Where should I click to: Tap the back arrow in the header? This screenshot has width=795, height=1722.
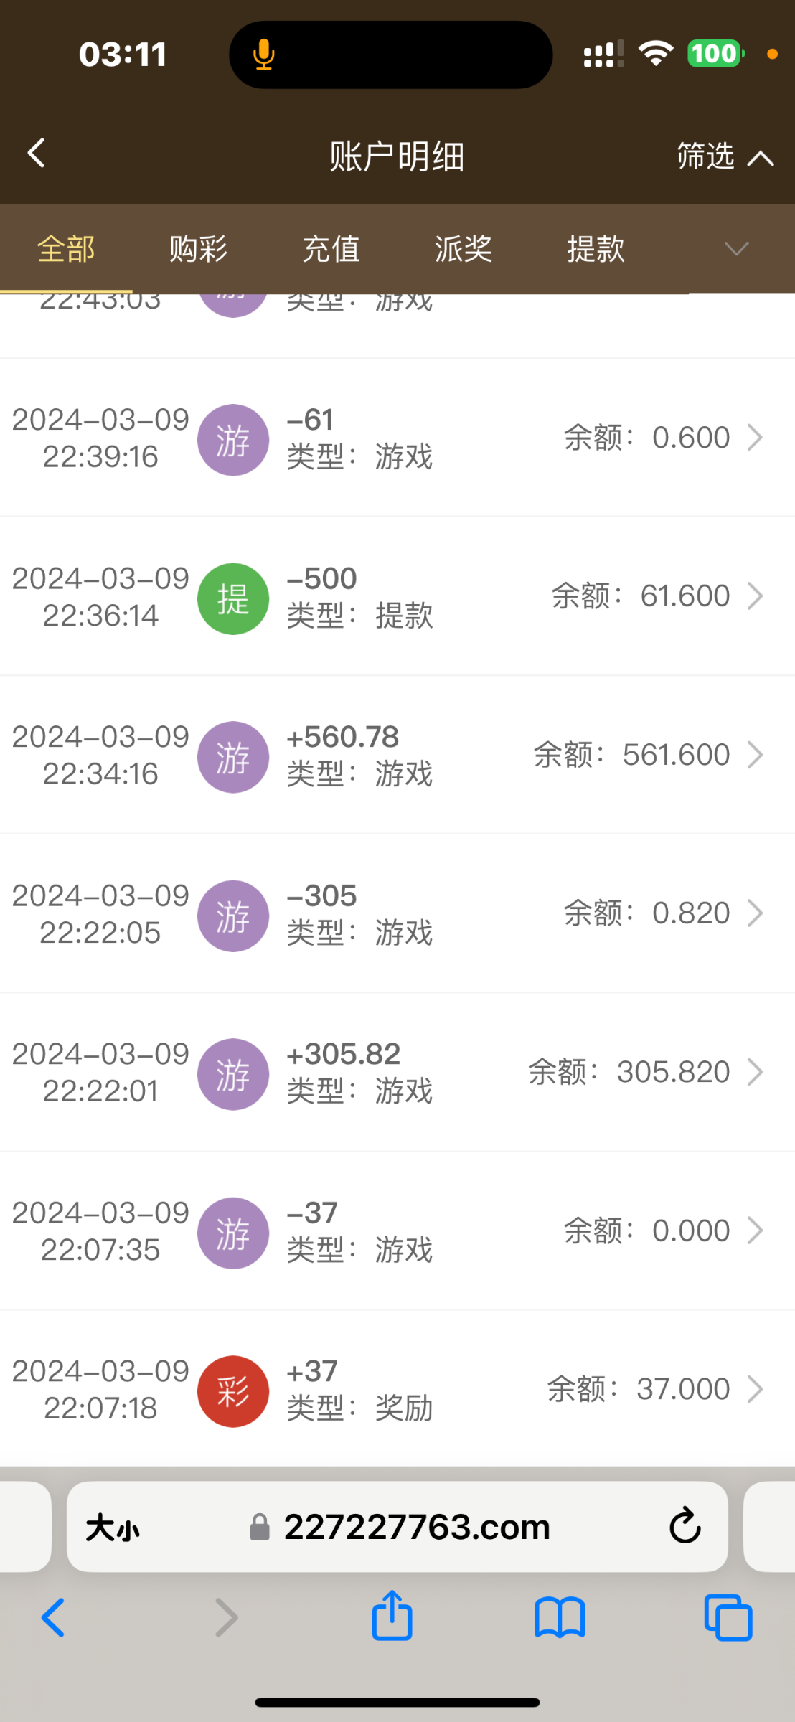click(x=37, y=154)
